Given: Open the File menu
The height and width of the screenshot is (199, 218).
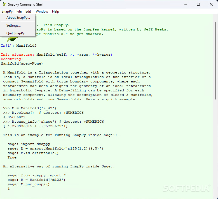Looking at the screenshot, I should point(19,11).
